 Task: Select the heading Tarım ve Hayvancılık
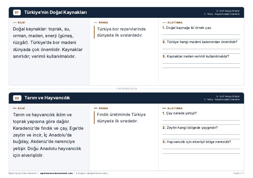click(47, 98)
